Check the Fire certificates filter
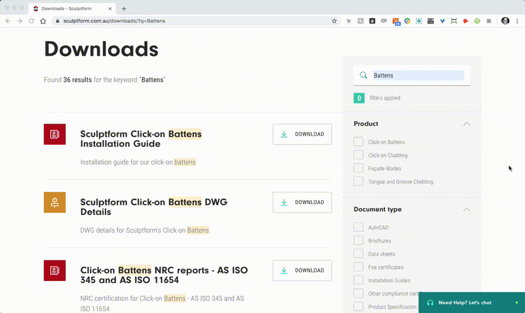Image resolution: width=525 pixels, height=313 pixels. [358, 267]
